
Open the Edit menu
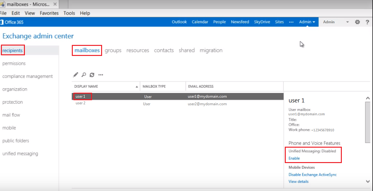pos(16,13)
